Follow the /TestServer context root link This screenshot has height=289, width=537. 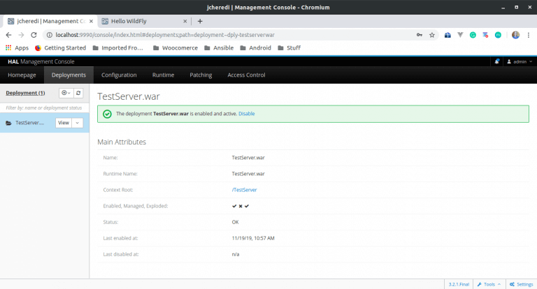244,190
